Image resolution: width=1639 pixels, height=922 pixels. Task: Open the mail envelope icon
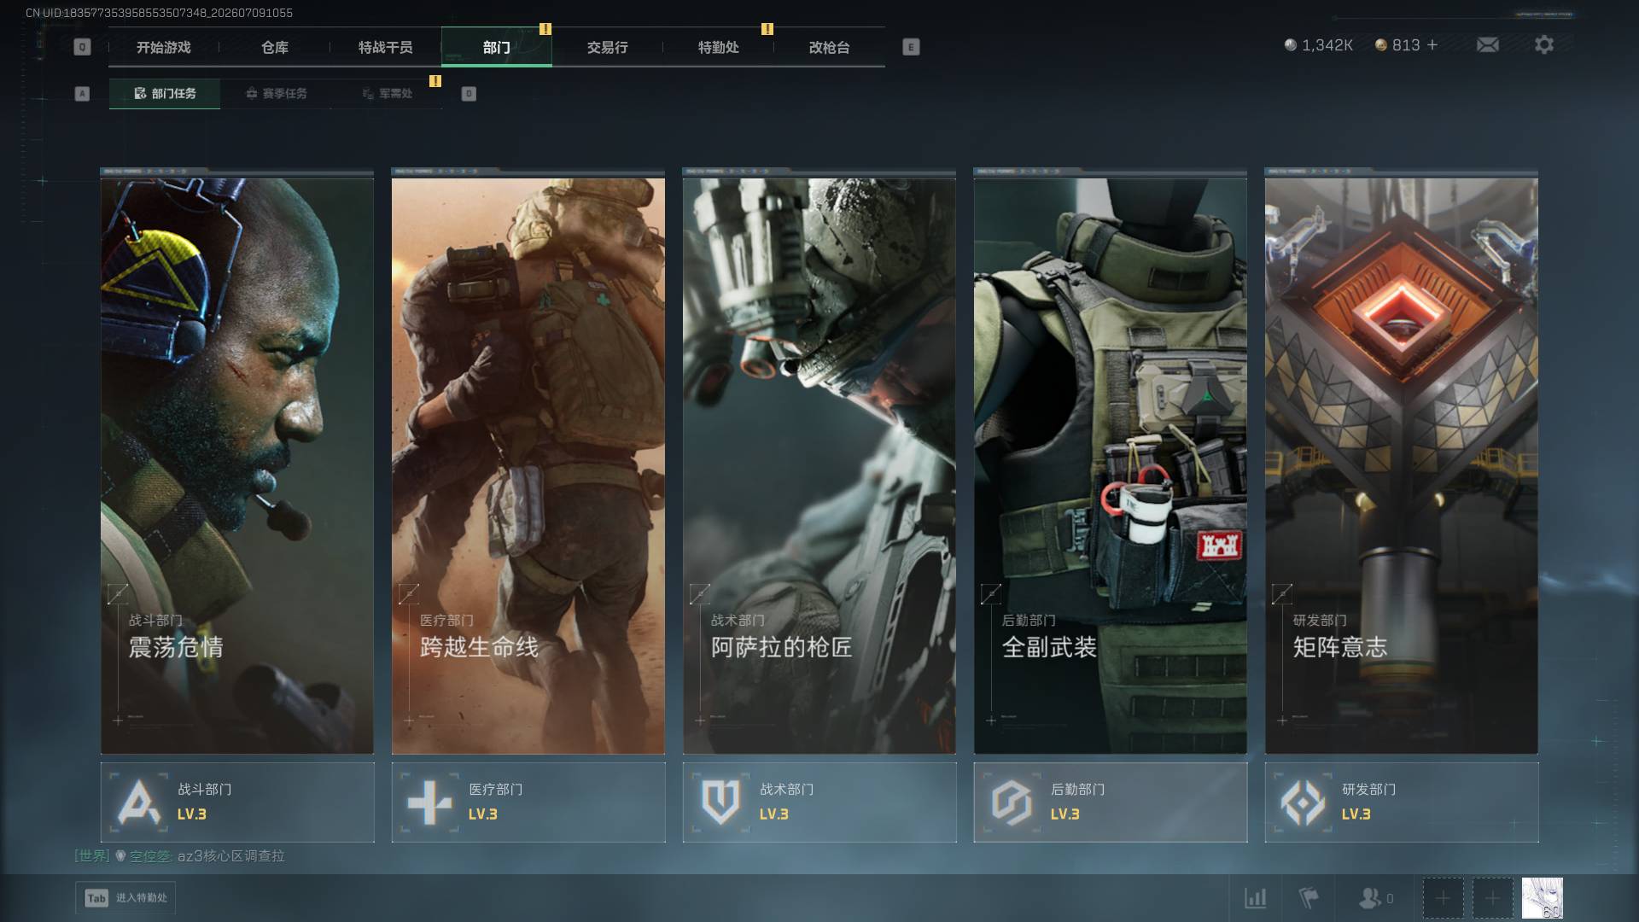click(1488, 44)
